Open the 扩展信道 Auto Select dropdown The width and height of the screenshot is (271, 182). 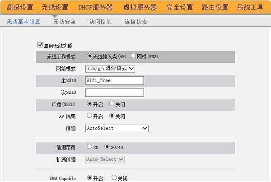[x=105, y=159]
